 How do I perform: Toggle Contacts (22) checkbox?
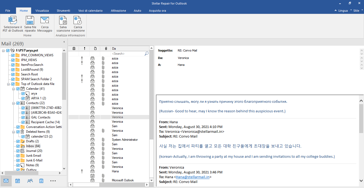tap(18, 103)
